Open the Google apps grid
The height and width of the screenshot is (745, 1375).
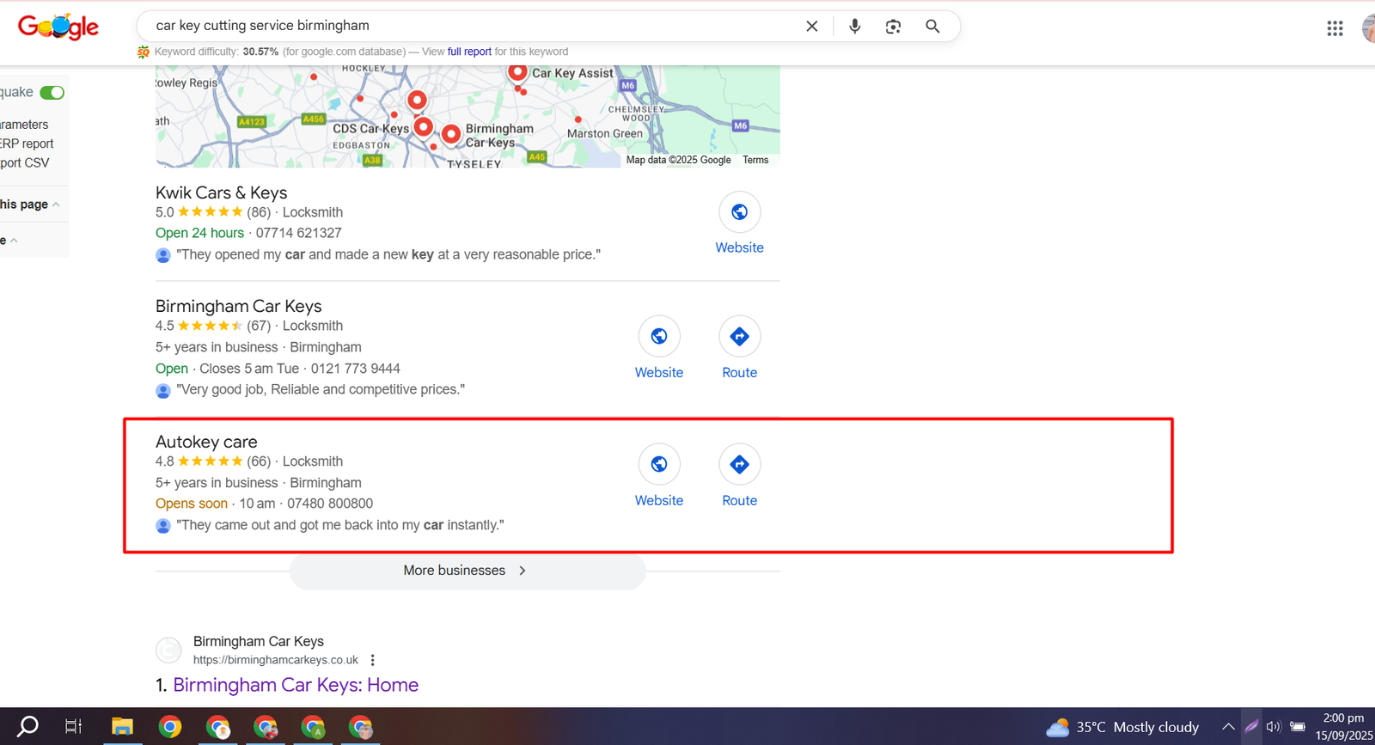pos(1334,28)
